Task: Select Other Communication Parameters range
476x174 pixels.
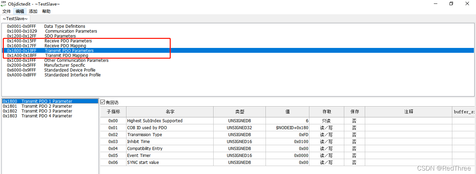Action: pos(238,60)
